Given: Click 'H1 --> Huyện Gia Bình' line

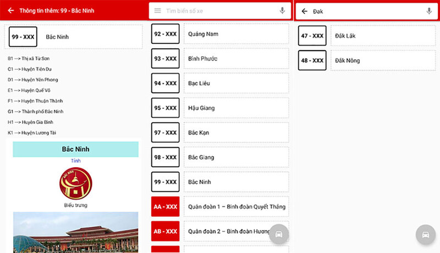Looking at the screenshot, I should (x=30, y=122).
